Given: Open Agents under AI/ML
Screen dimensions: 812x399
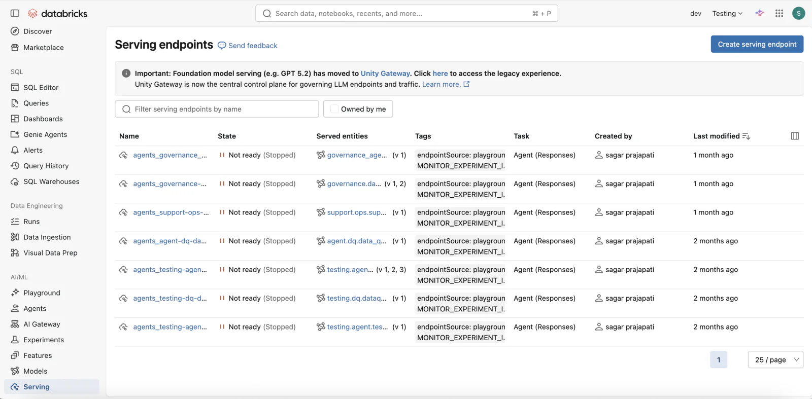Looking at the screenshot, I should point(35,308).
